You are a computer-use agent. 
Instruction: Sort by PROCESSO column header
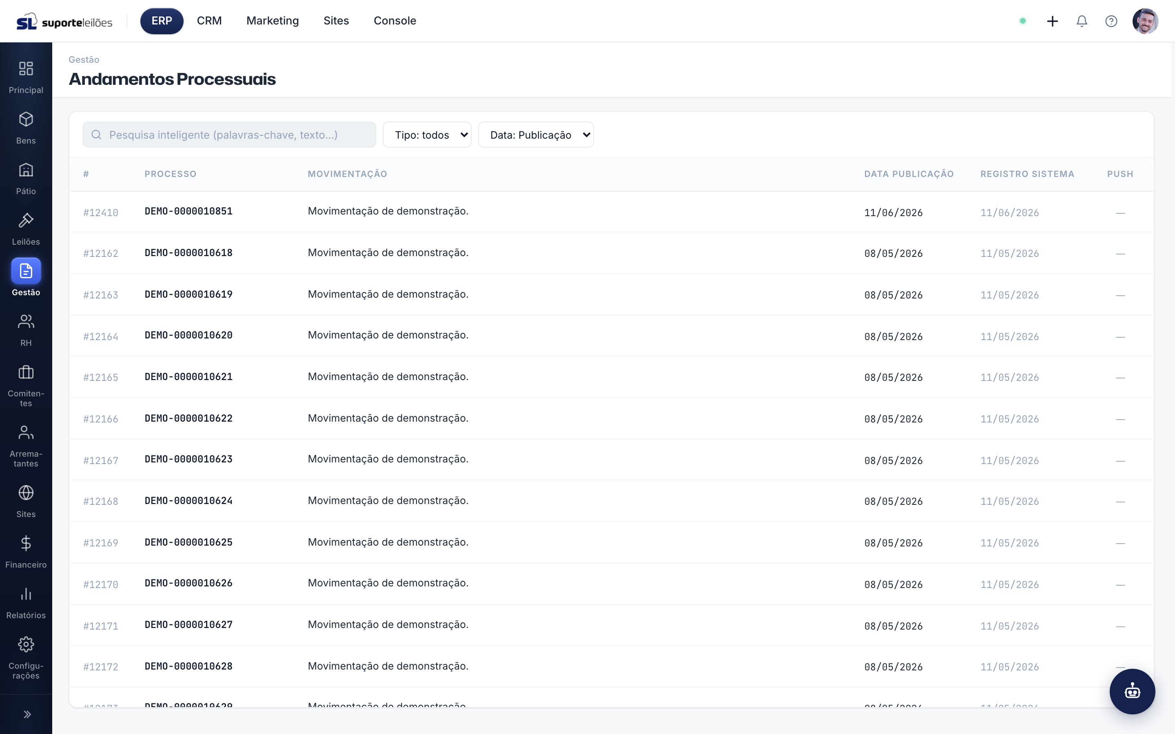point(171,174)
